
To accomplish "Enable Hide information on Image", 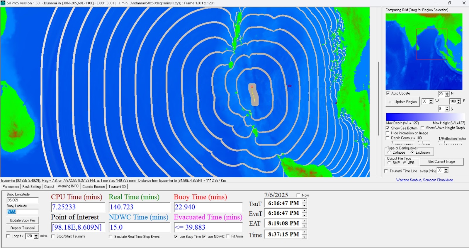I will (388, 133).
